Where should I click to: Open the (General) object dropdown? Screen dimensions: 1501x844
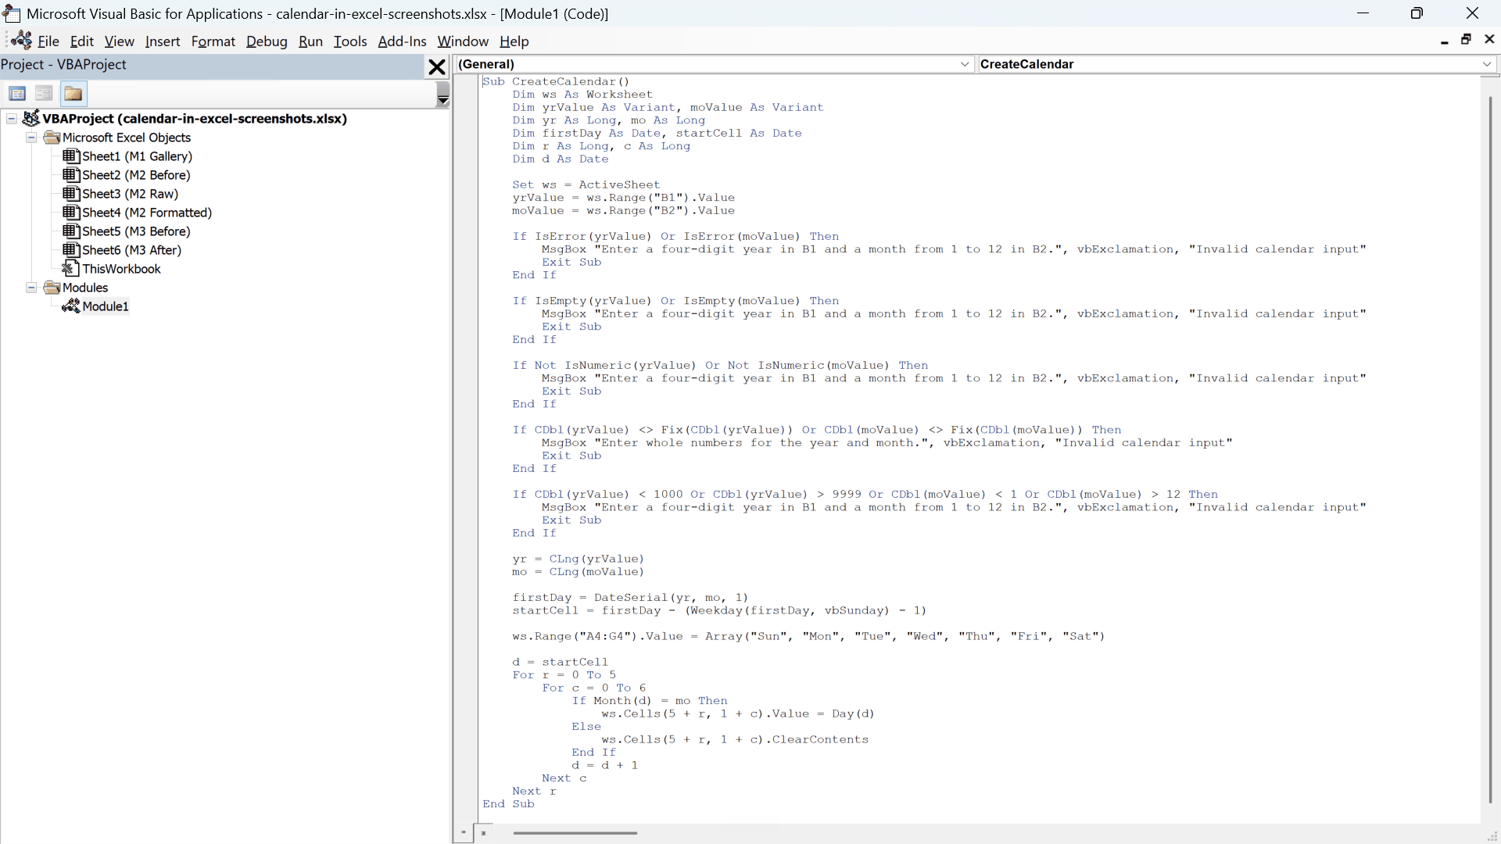pyautogui.click(x=714, y=64)
